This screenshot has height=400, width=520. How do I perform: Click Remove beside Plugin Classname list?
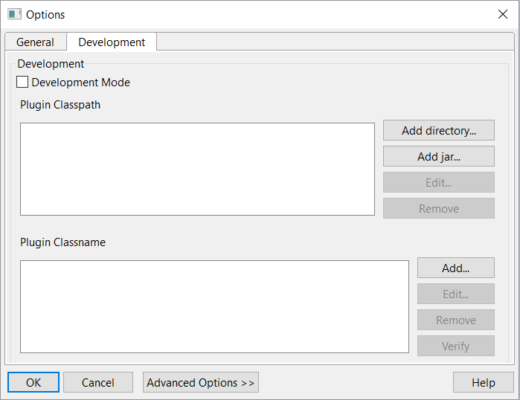tap(456, 320)
